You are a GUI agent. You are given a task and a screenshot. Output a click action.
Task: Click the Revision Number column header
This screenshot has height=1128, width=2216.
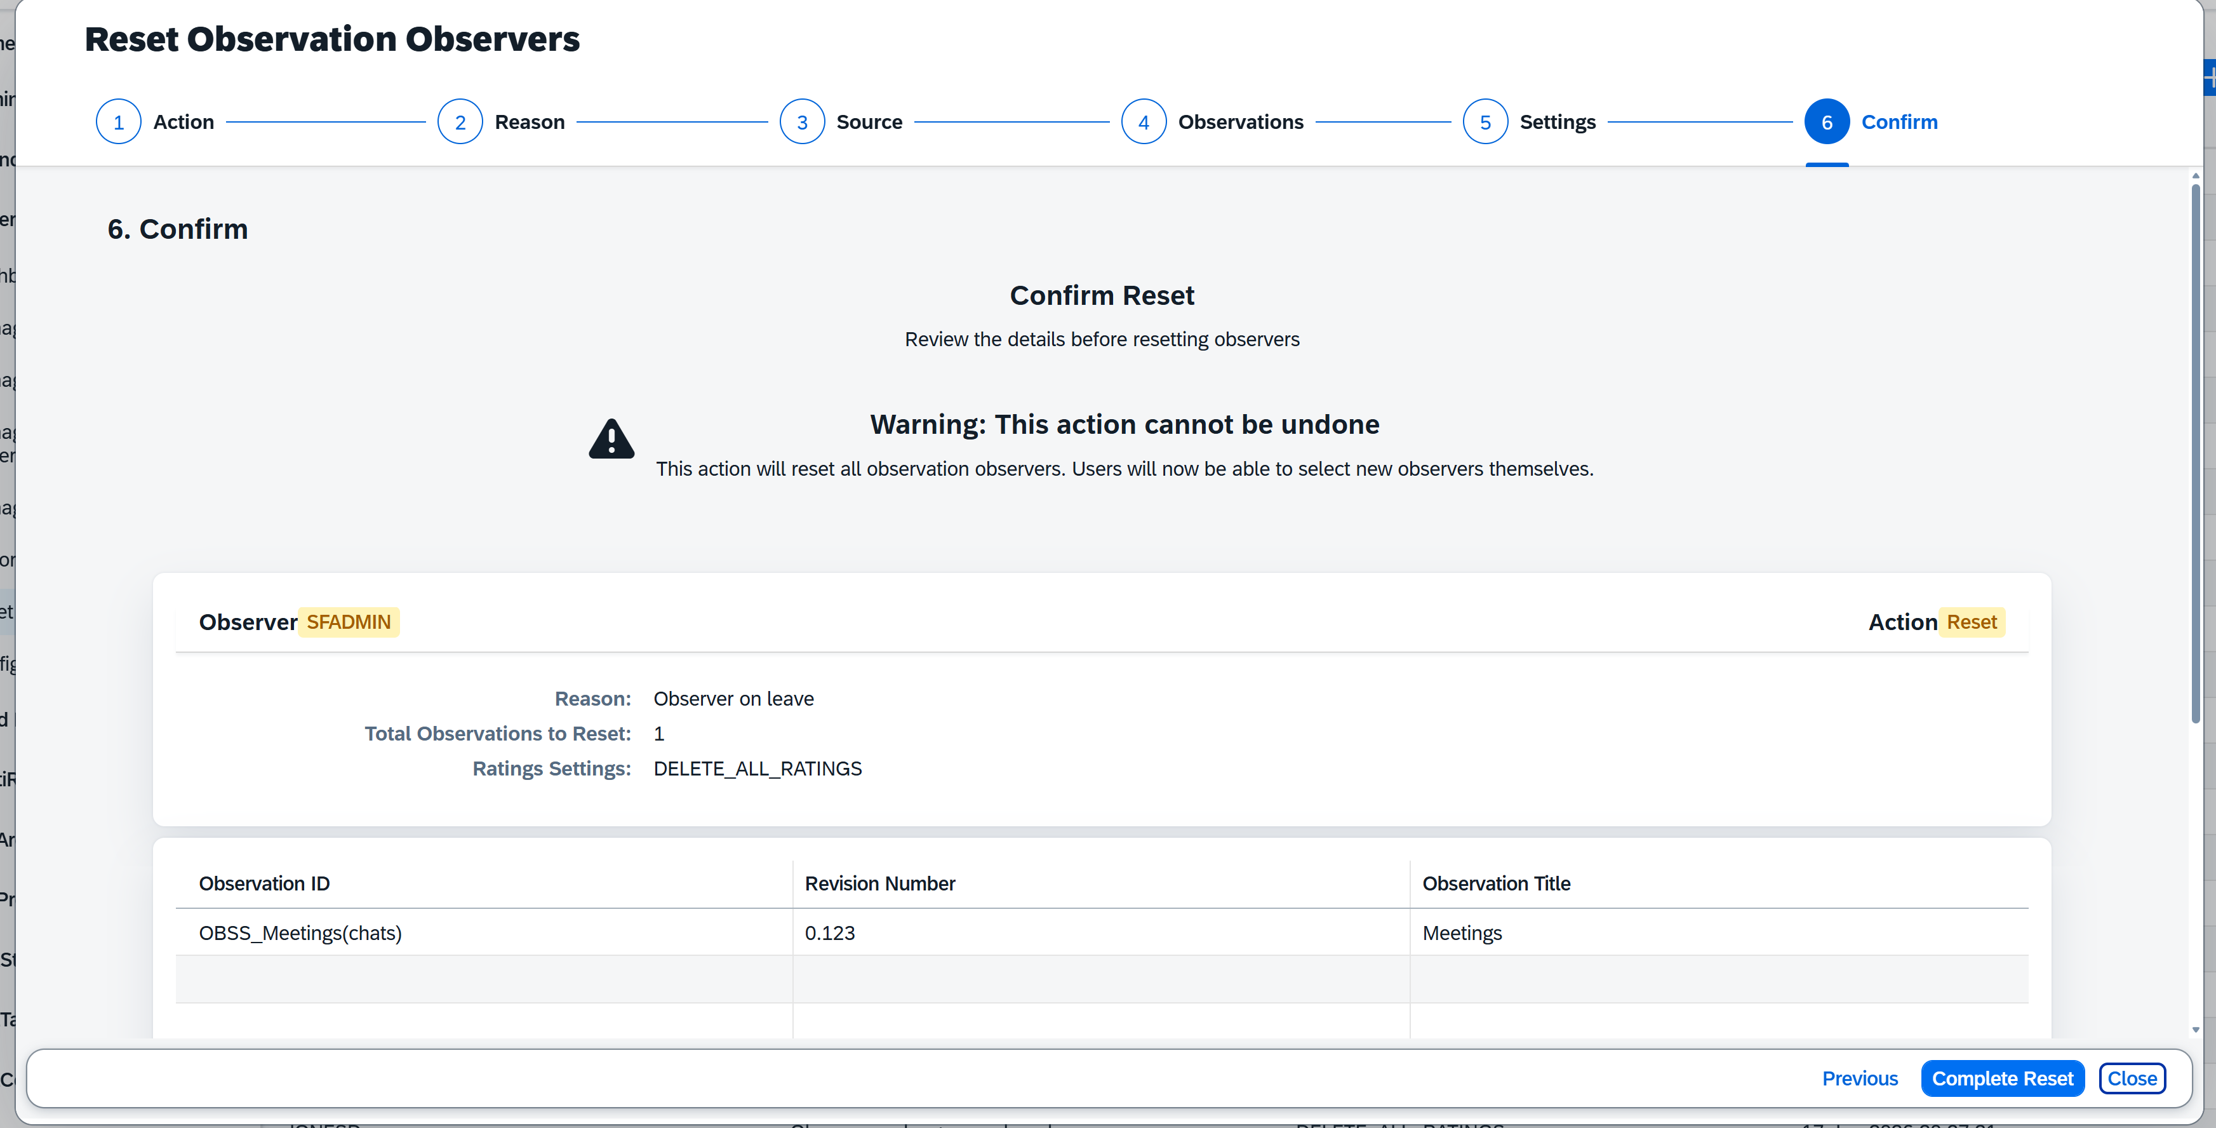point(880,883)
